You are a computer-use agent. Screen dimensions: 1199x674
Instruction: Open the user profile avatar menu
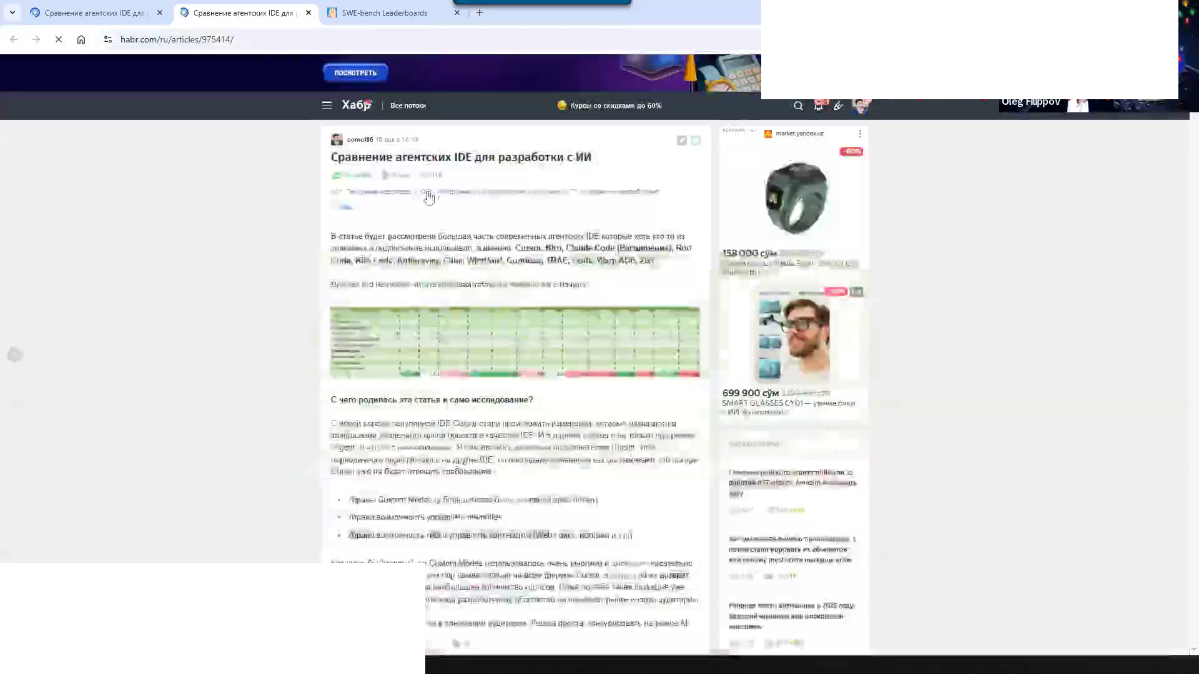(x=861, y=105)
